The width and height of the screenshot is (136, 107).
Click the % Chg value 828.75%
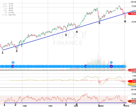coord(12,15)
